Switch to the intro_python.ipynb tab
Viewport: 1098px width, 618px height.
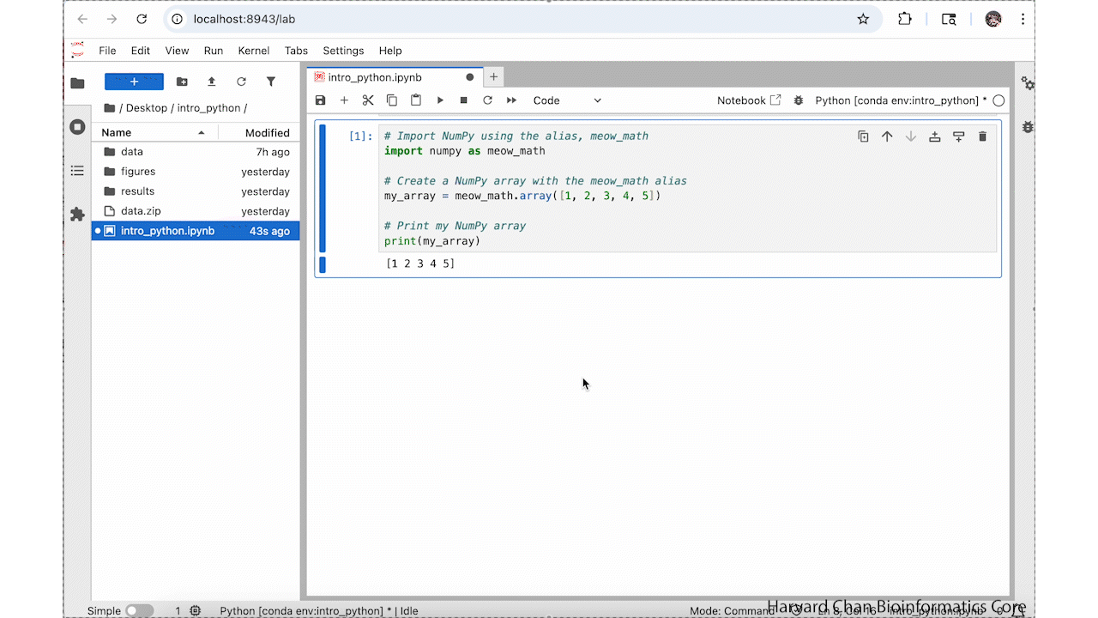tap(375, 77)
